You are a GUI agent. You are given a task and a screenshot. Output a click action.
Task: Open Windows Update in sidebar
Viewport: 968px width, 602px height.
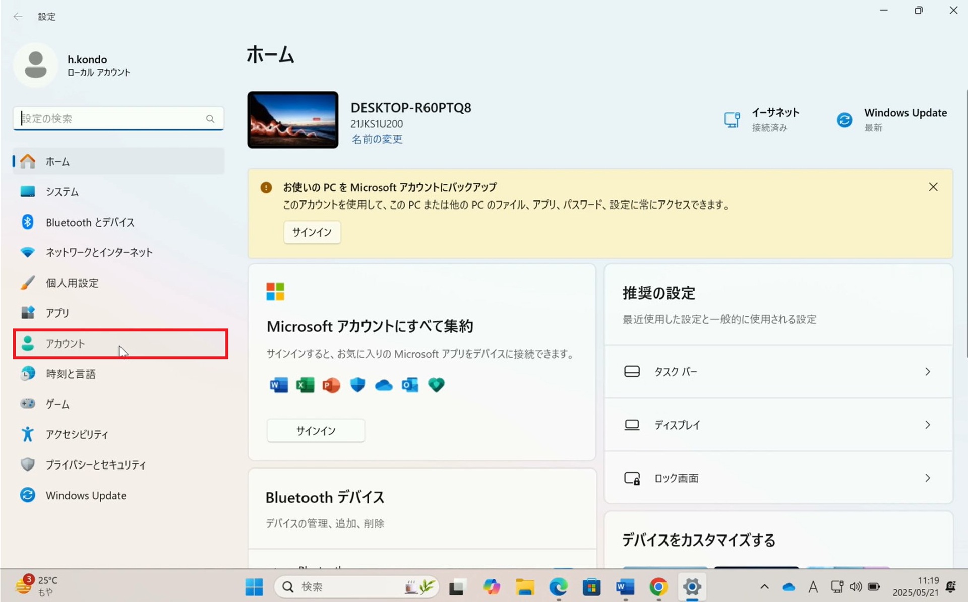[118, 495]
